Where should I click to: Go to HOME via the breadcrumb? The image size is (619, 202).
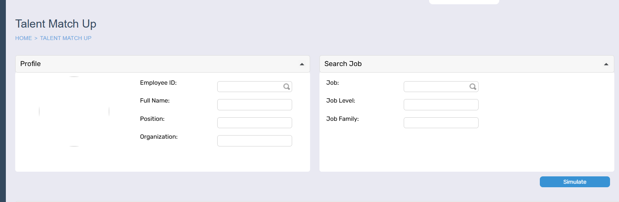(x=23, y=38)
